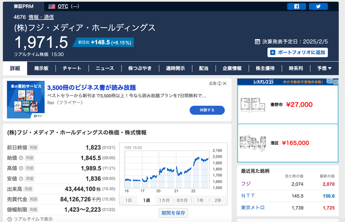The height and width of the screenshot is (222, 345).
Task: Click the 1,423〜2,223 price limit range
Action: tap(82, 210)
